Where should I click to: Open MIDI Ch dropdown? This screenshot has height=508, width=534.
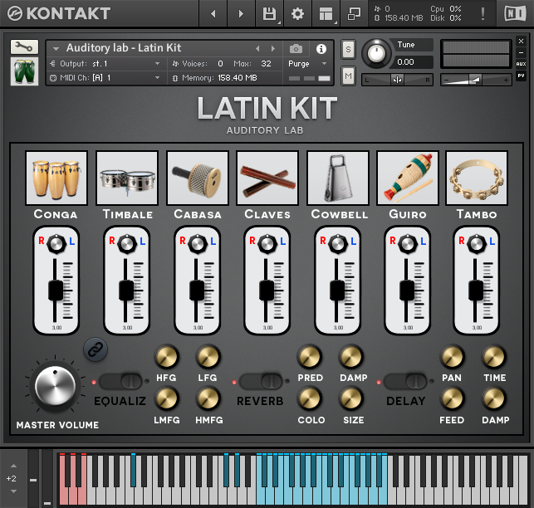pyautogui.click(x=105, y=78)
